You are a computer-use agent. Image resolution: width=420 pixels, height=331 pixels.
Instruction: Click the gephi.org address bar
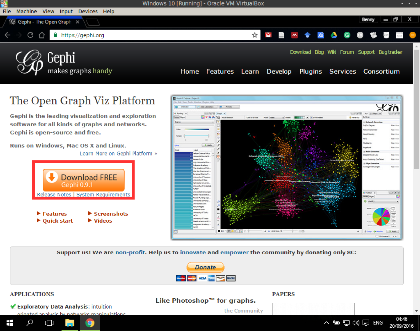point(155,35)
